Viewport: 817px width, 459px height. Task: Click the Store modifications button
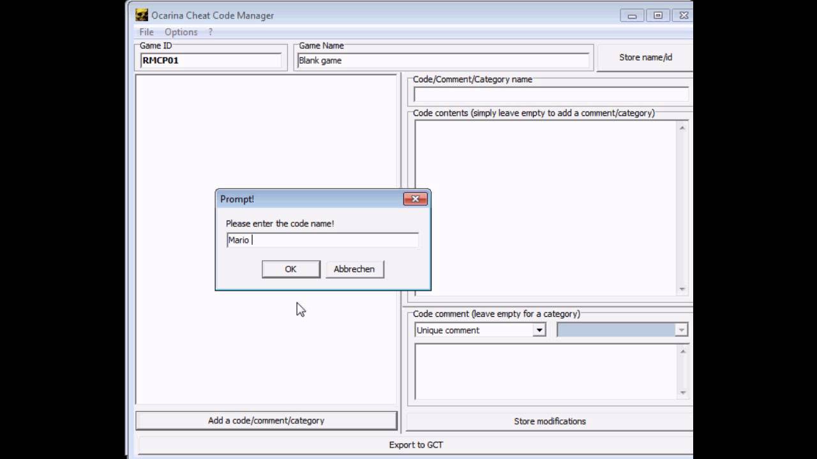550,421
